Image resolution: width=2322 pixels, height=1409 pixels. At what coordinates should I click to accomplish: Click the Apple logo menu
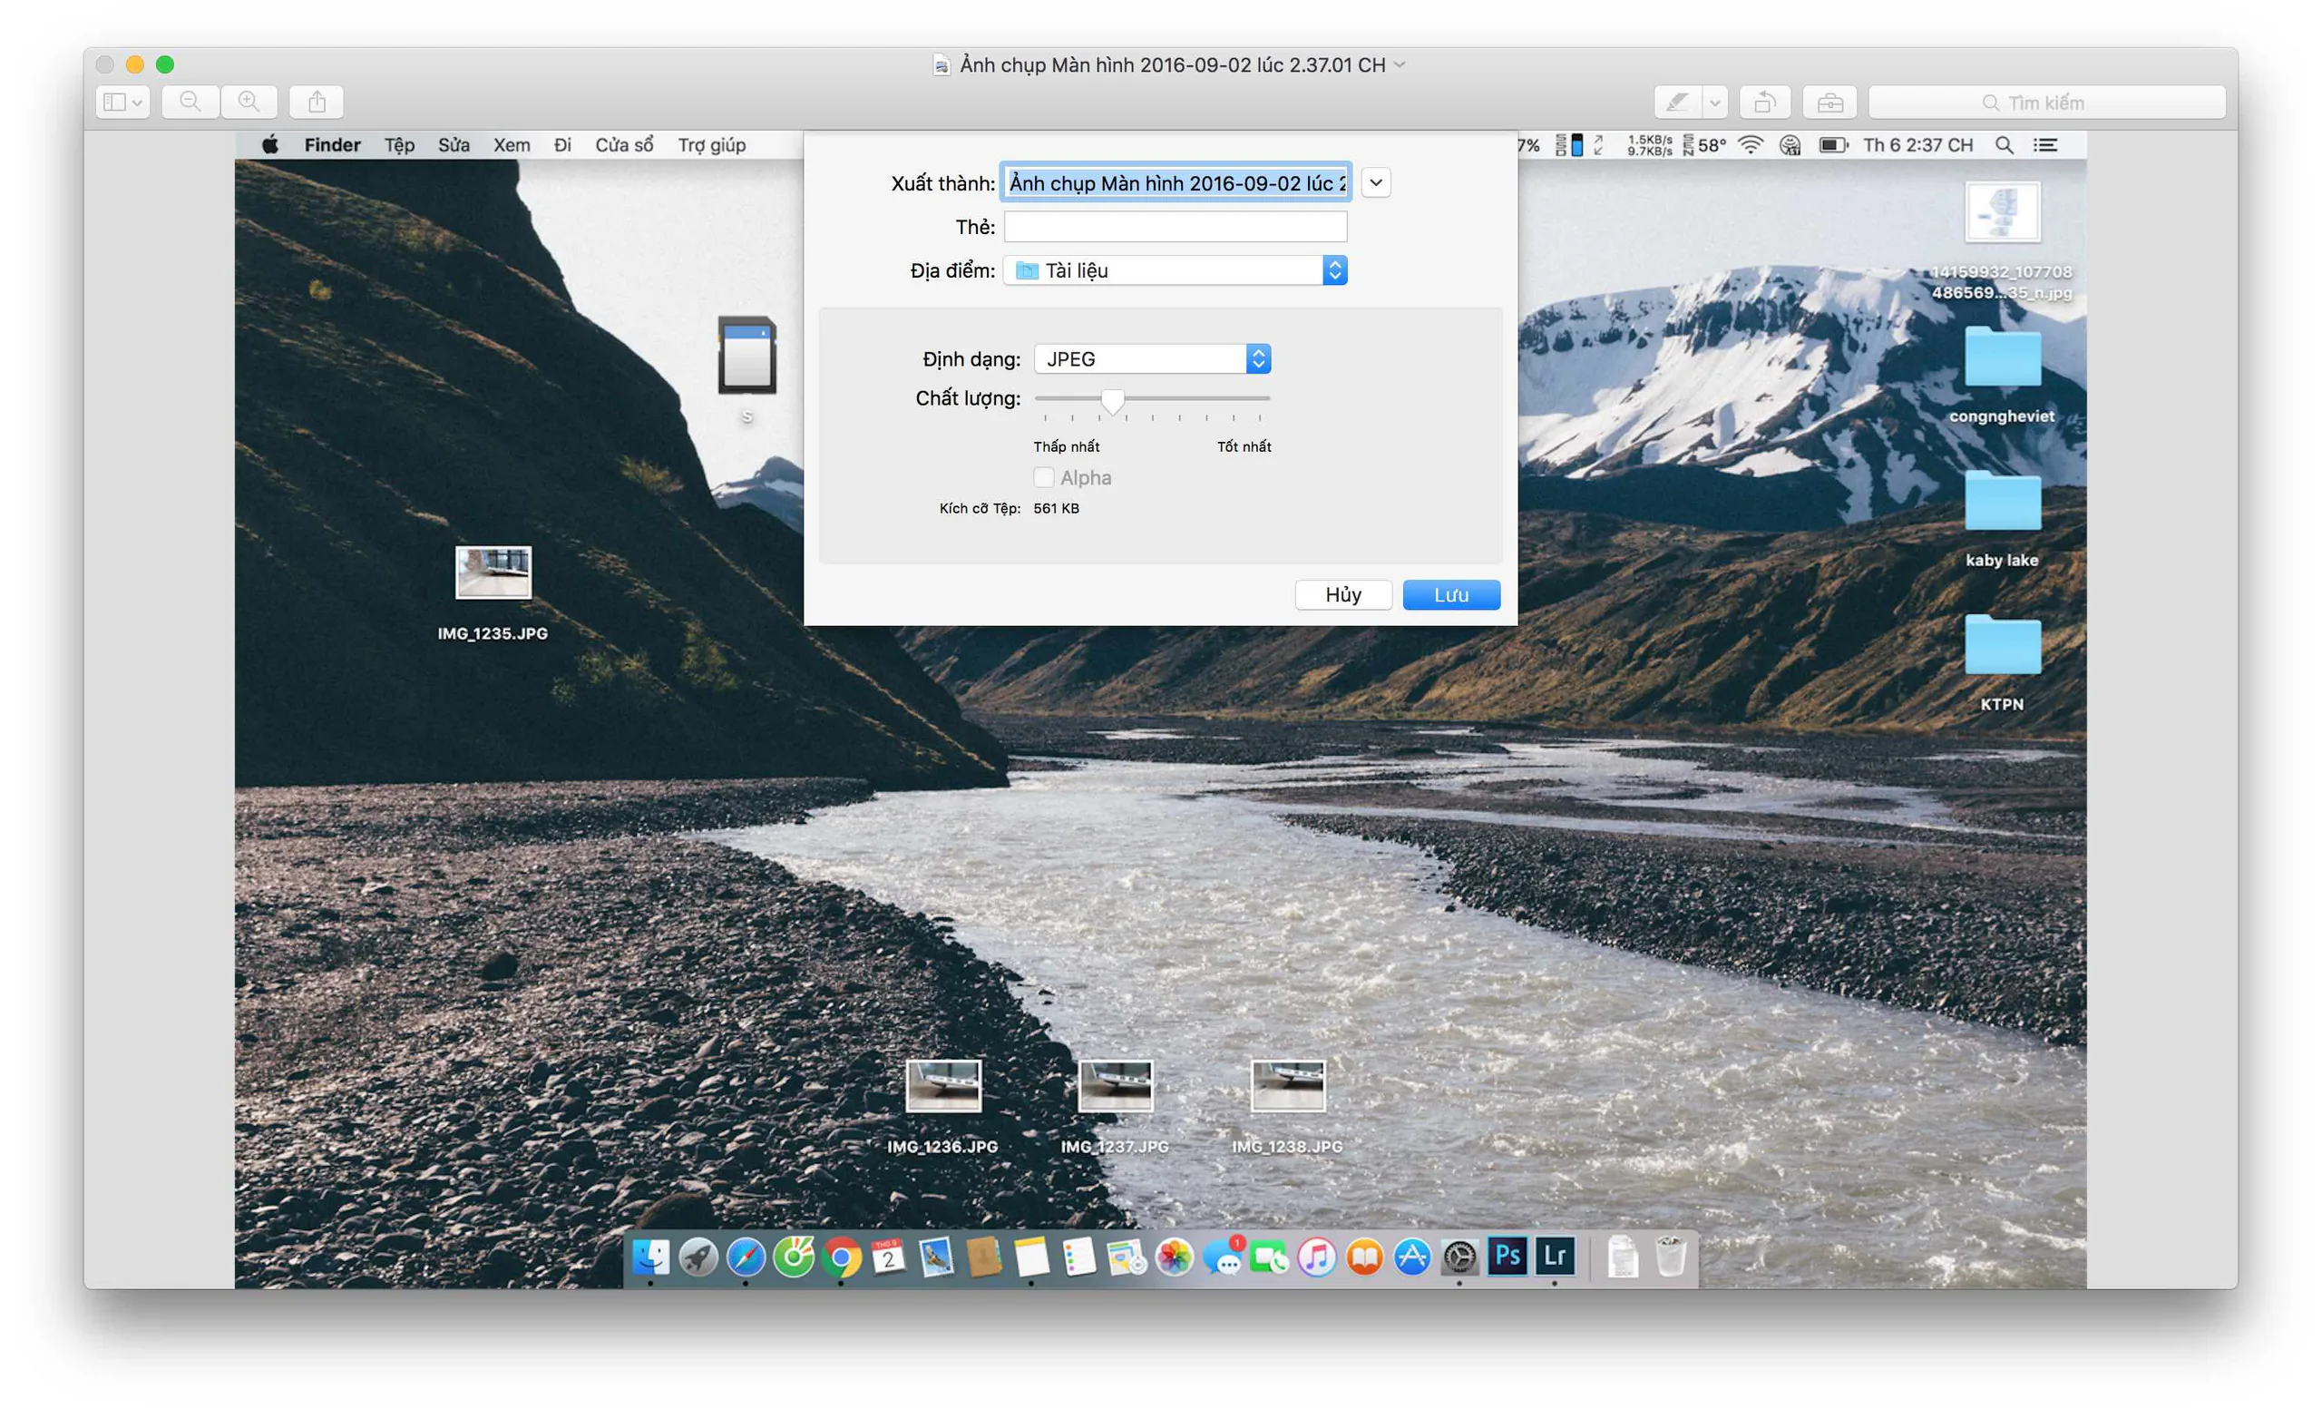[x=270, y=145]
